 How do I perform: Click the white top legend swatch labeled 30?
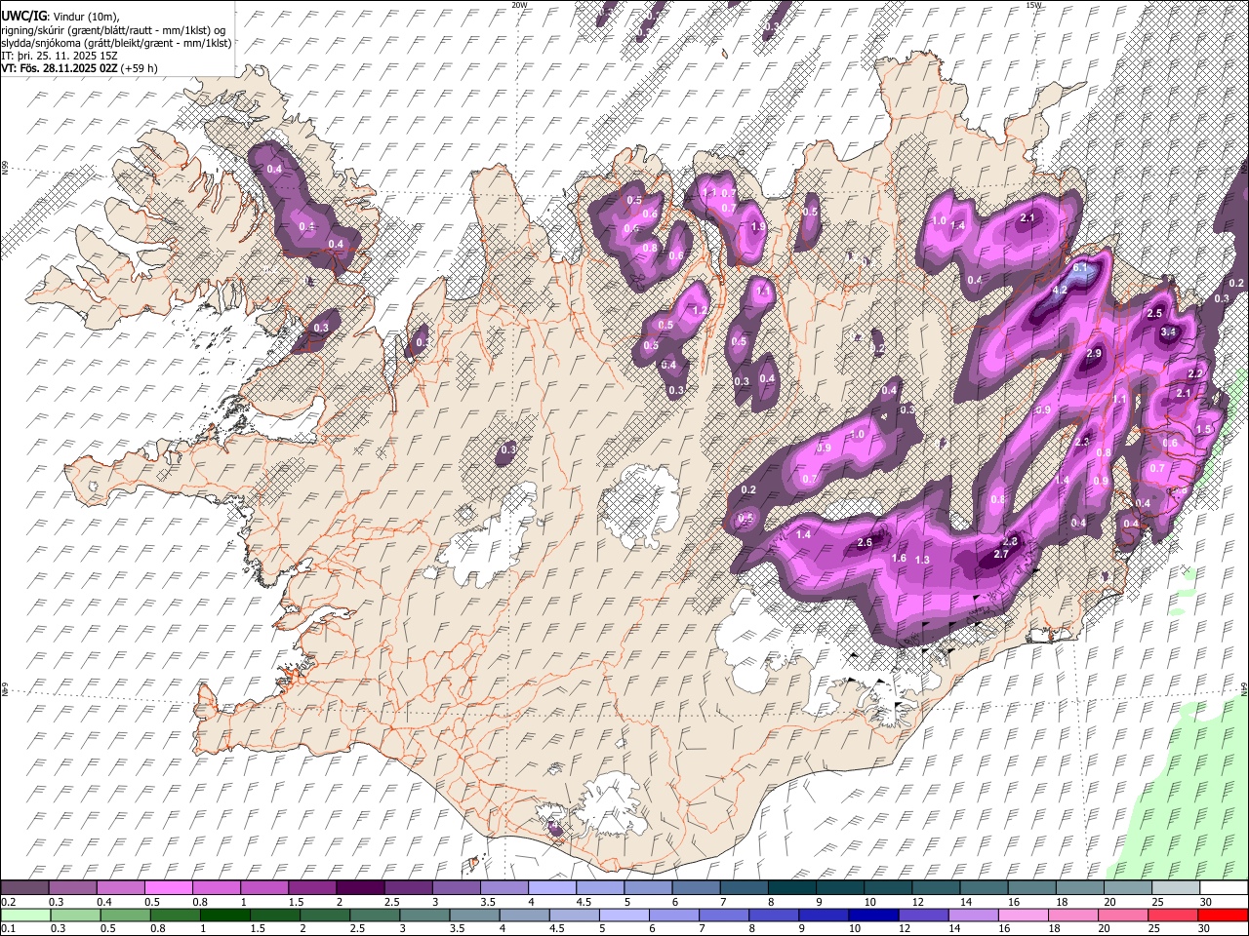tap(1224, 888)
